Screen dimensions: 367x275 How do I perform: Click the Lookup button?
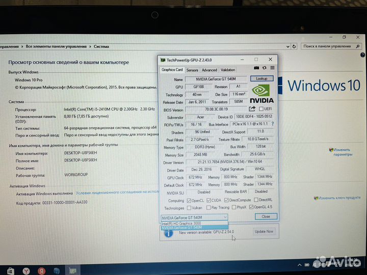point(261,78)
